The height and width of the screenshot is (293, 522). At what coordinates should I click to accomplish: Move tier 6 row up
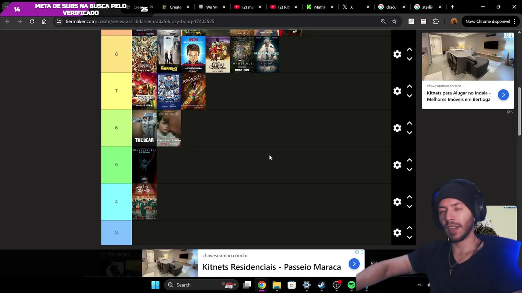click(409, 123)
